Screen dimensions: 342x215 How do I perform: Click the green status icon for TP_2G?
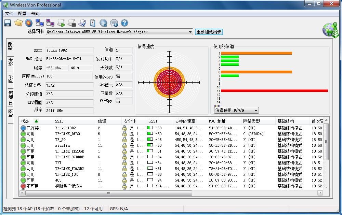(x=23, y=140)
